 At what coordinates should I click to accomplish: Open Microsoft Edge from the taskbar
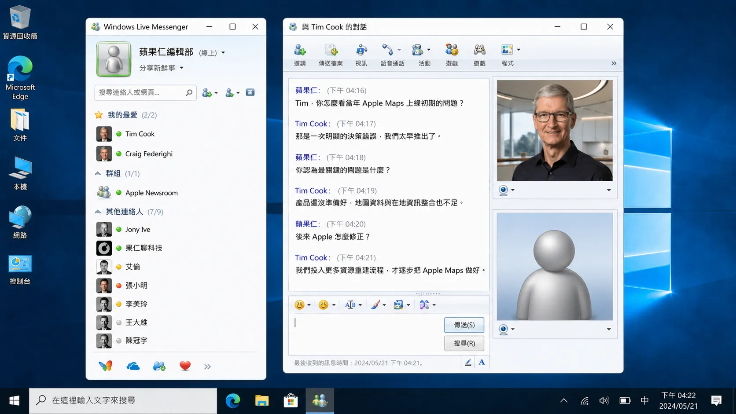click(233, 400)
